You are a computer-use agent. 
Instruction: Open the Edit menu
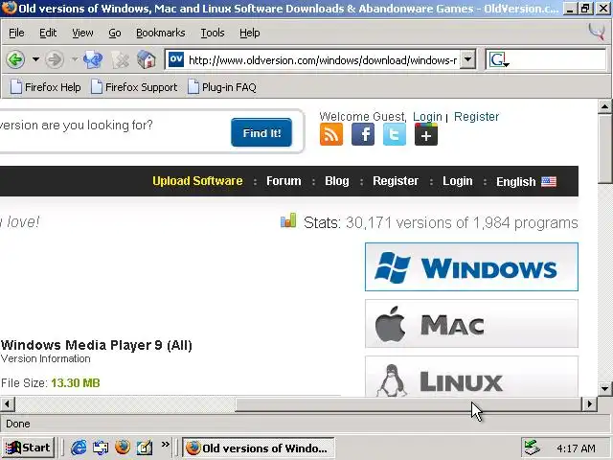pos(48,33)
